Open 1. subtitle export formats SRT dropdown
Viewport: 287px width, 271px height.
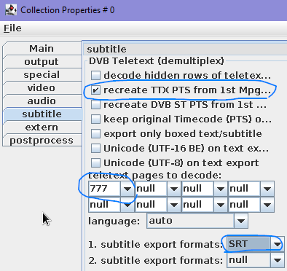click(277, 244)
